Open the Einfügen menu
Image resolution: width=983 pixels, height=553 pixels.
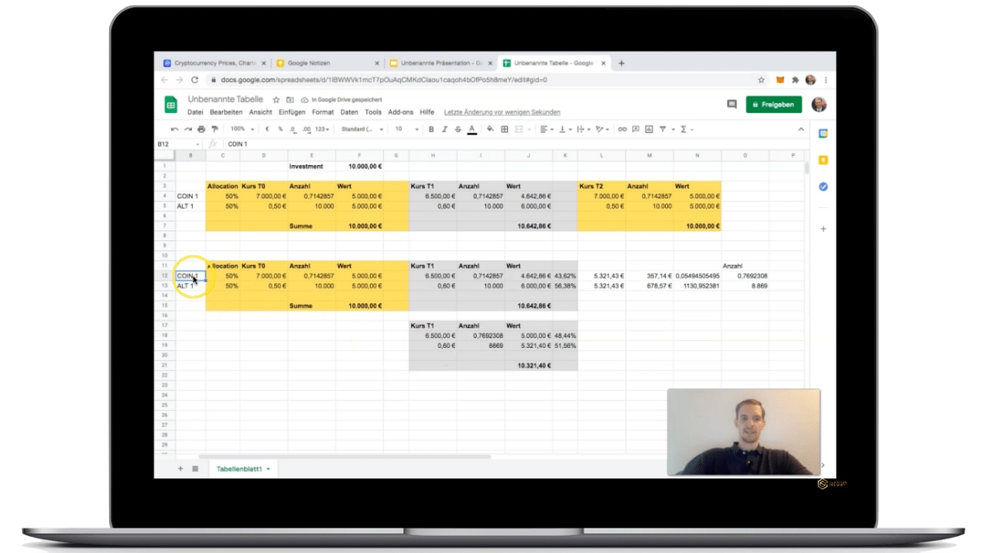point(292,112)
